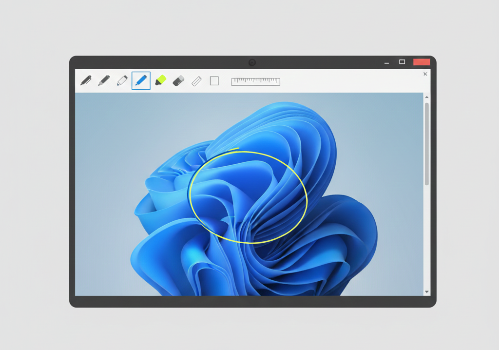Select the rectangle crop tool
The image size is (499, 350).
pos(214,81)
